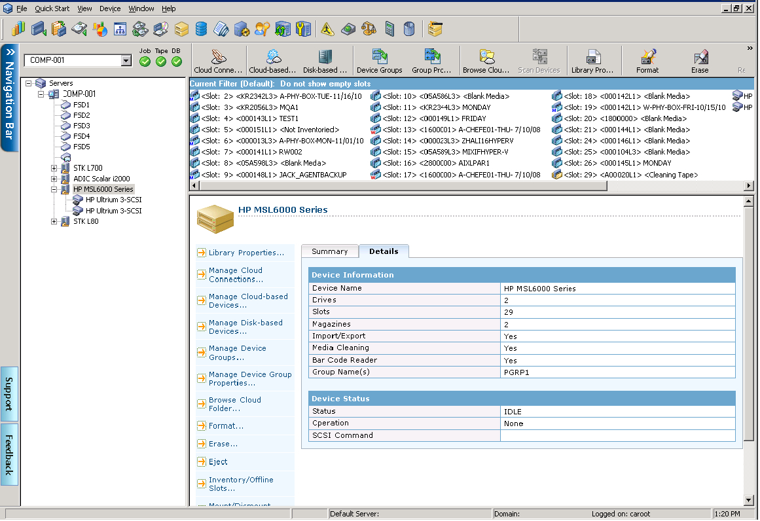Click the DB status green check indicator
Screen dimensions: 760x521
tap(177, 62)
